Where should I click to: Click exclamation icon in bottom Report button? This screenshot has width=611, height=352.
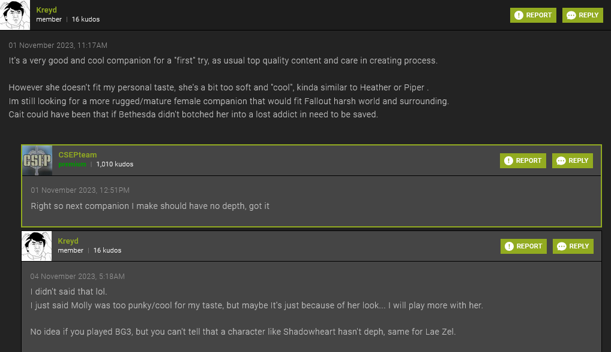509,246
